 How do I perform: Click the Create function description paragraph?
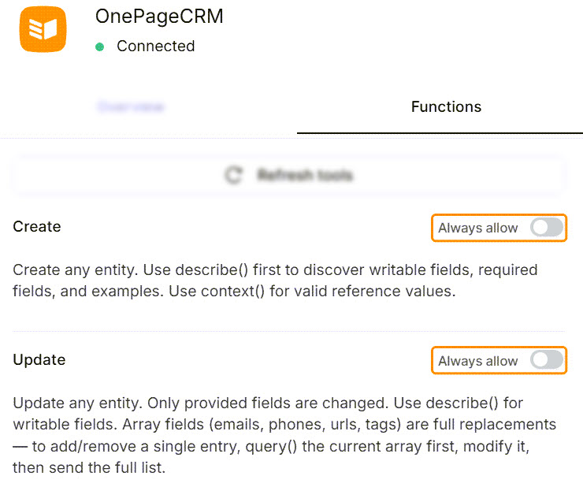275,281
